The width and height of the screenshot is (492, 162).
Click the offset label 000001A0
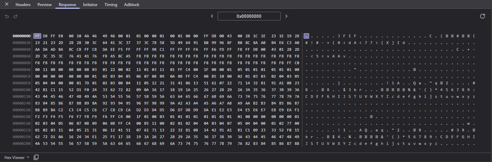(x=22, y=123)
